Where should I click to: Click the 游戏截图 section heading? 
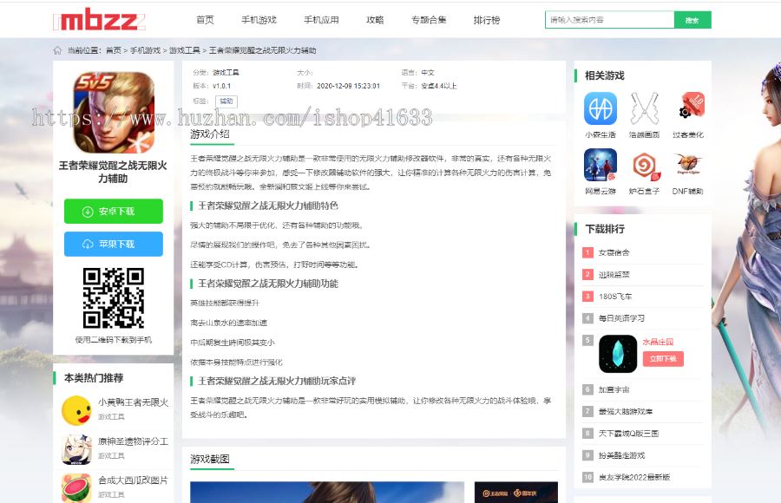click(210, 459)
